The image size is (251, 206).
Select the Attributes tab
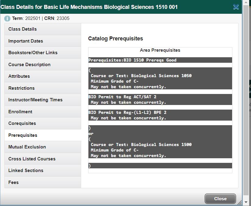[43, 76]
